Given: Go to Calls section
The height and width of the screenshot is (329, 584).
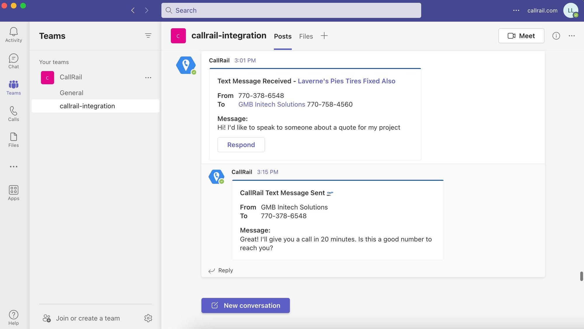Looking at the screenshot, I should (x=13, y=114).
